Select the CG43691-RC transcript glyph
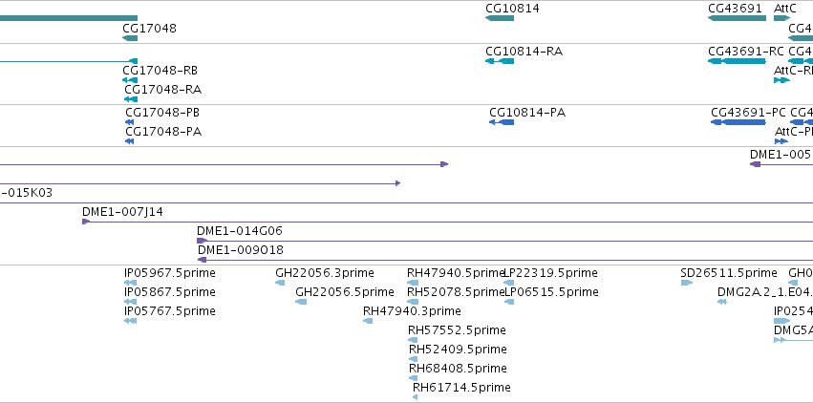 click(x=737, y=61)
